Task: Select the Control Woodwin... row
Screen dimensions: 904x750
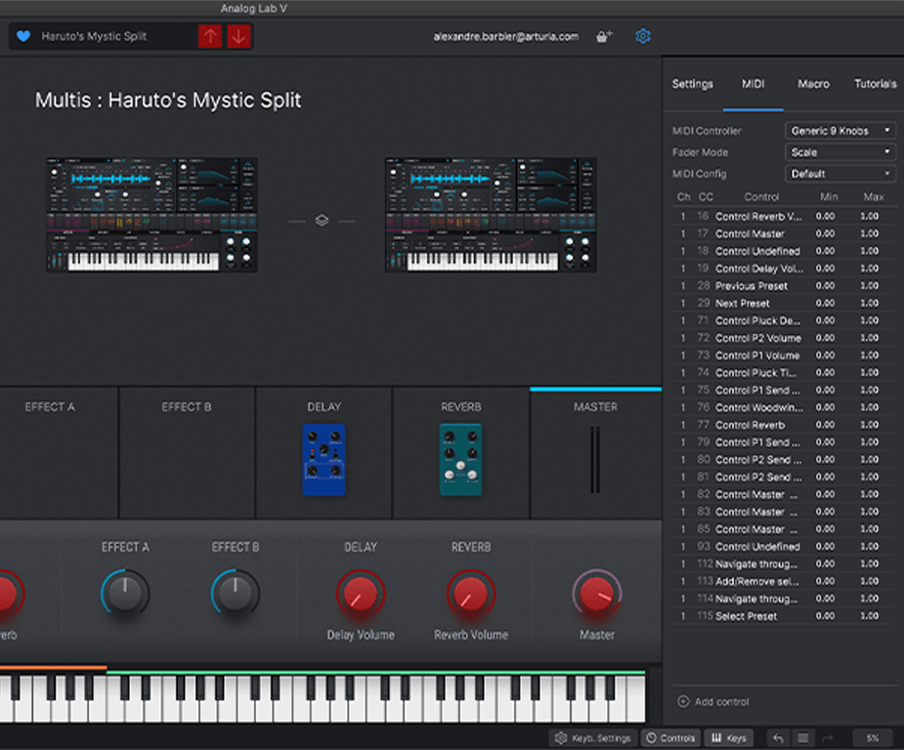Action: tap(784, 407)
